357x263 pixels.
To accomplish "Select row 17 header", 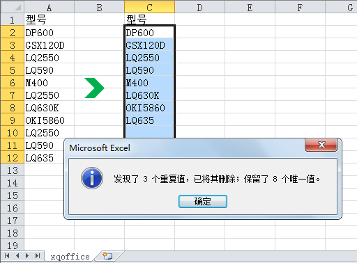I will (13, 220).
